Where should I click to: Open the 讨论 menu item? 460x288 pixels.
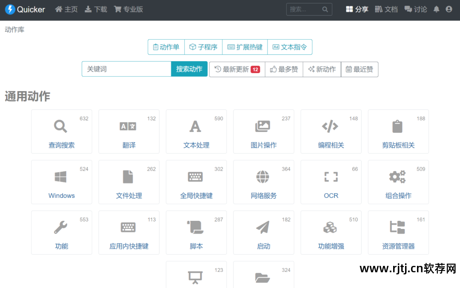click(x=415, y=9)
